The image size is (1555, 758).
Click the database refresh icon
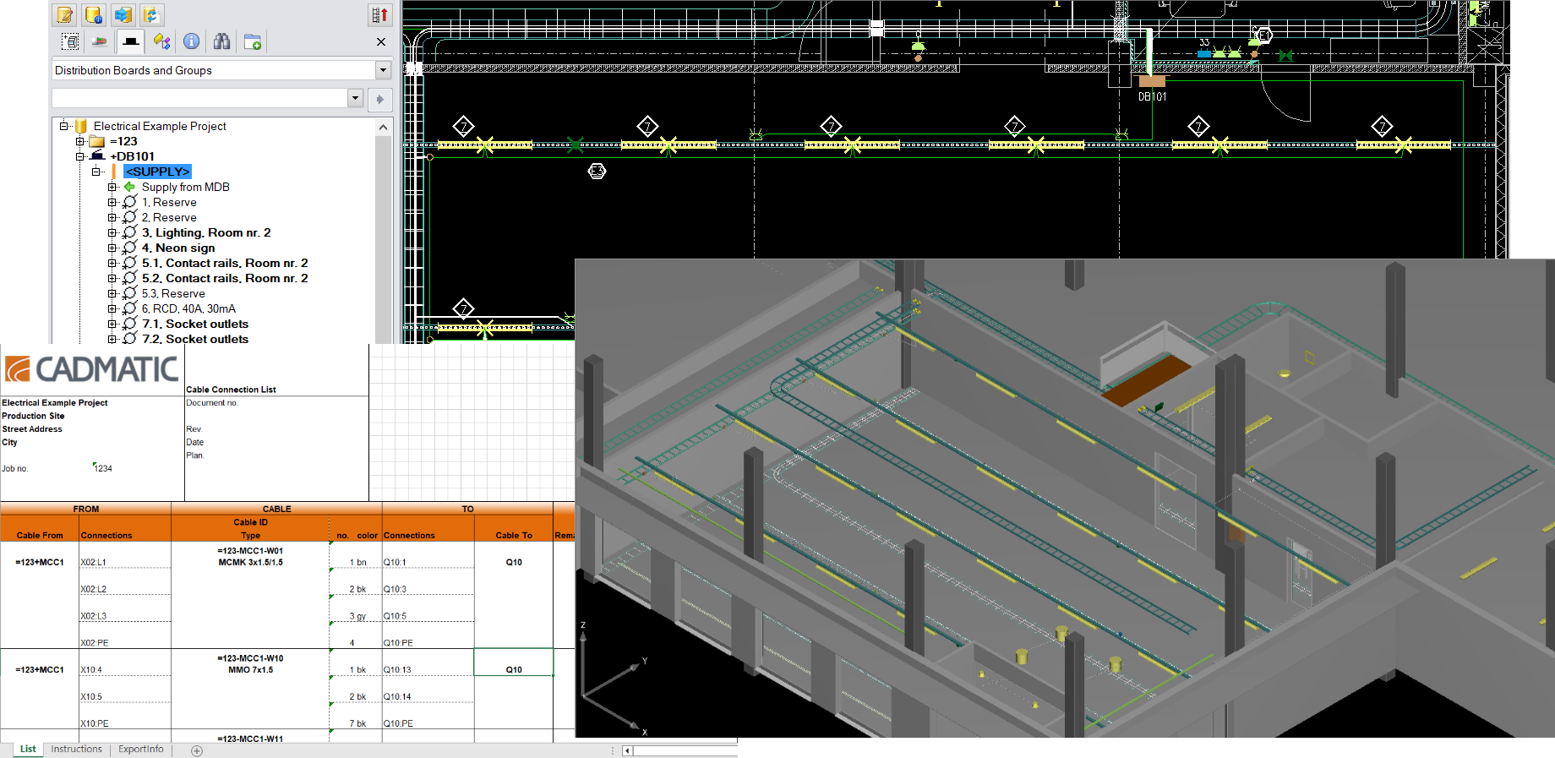point(151,15)
